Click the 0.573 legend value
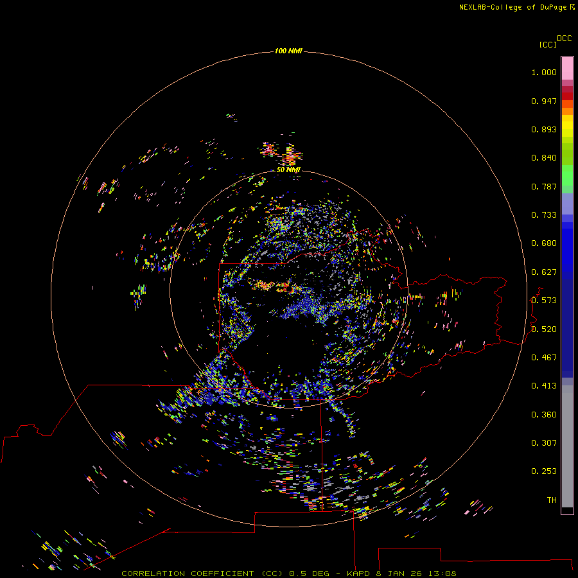The width and height of the screenshot is (578, 578). coord(544,301)
